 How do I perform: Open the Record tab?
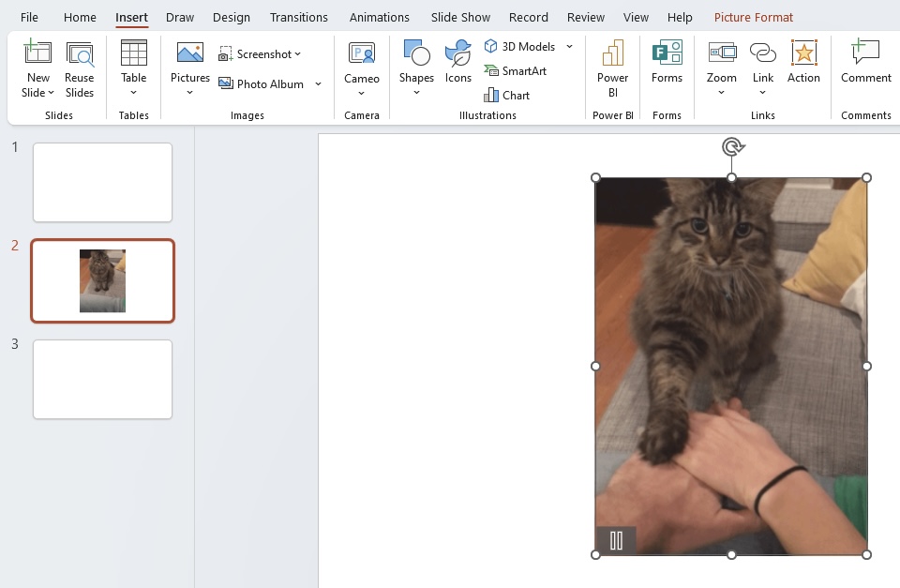coord(528,17)
